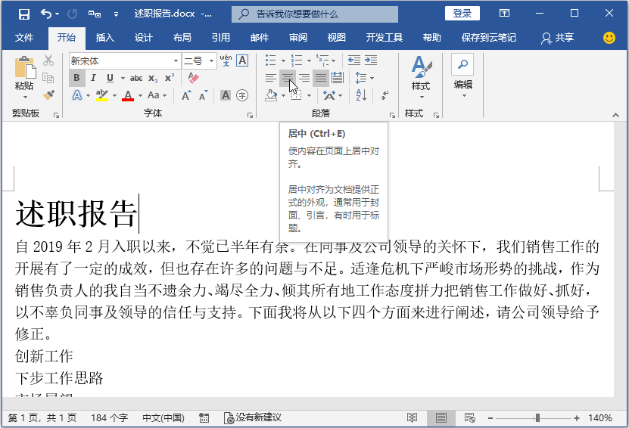Expand the bullets list dropdown arrow
This screenshot has height=428, width=629.
click(283, 61)
